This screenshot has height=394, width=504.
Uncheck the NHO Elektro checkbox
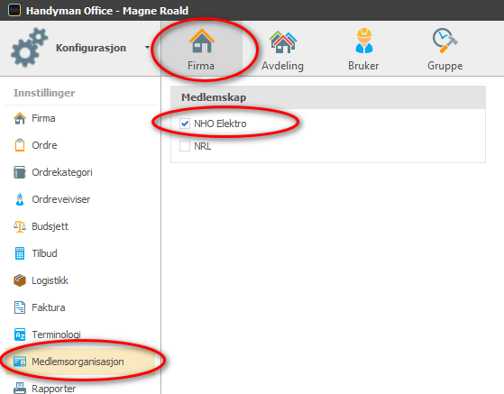point(185,124)
